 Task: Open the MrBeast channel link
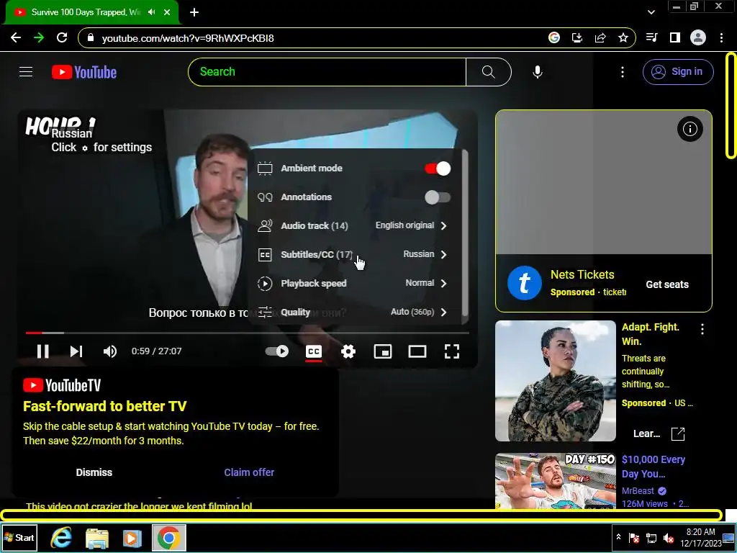point(638,490)
